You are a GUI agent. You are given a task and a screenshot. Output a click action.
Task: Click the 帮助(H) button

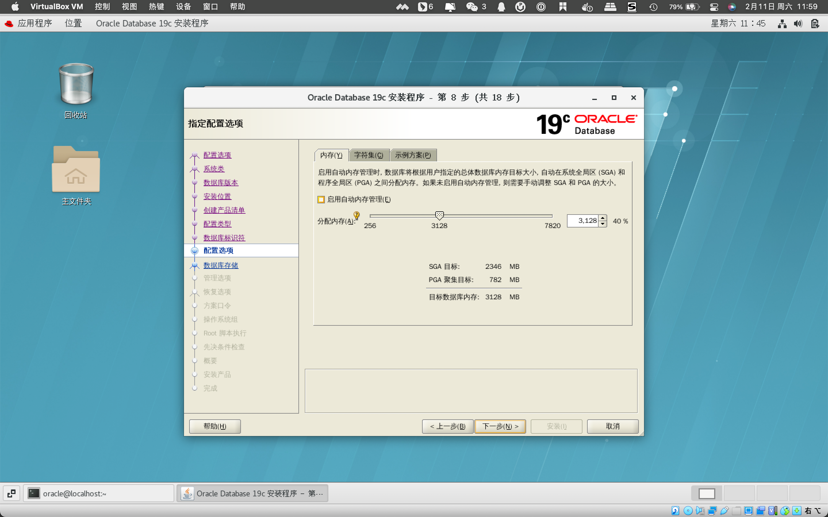[x=215, y=427]
